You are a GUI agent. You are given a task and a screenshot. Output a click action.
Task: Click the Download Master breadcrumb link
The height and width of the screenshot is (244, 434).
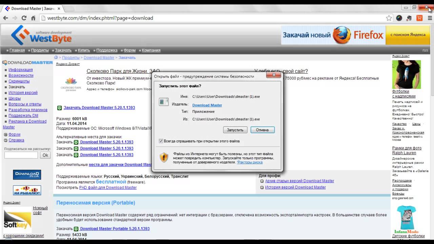coord(99,58)
